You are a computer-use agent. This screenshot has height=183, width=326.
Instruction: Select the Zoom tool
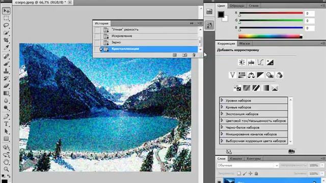point(6,169)
